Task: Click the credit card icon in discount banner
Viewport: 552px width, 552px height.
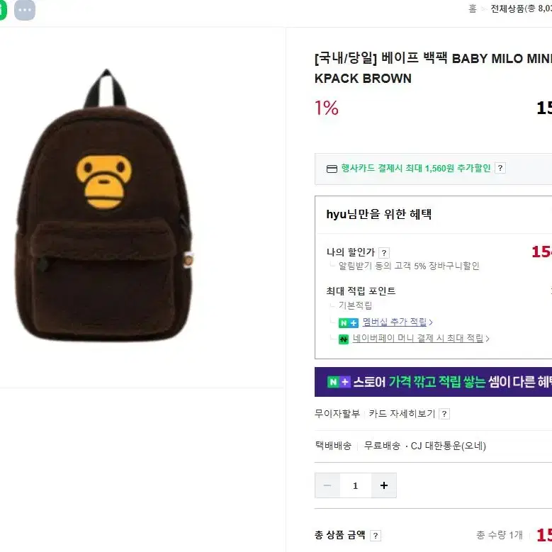Action: (x=332, y=169)
